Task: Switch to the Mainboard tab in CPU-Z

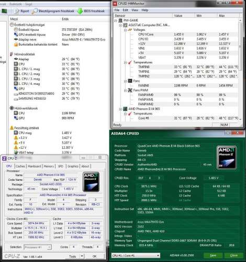Action: point(35,166)
